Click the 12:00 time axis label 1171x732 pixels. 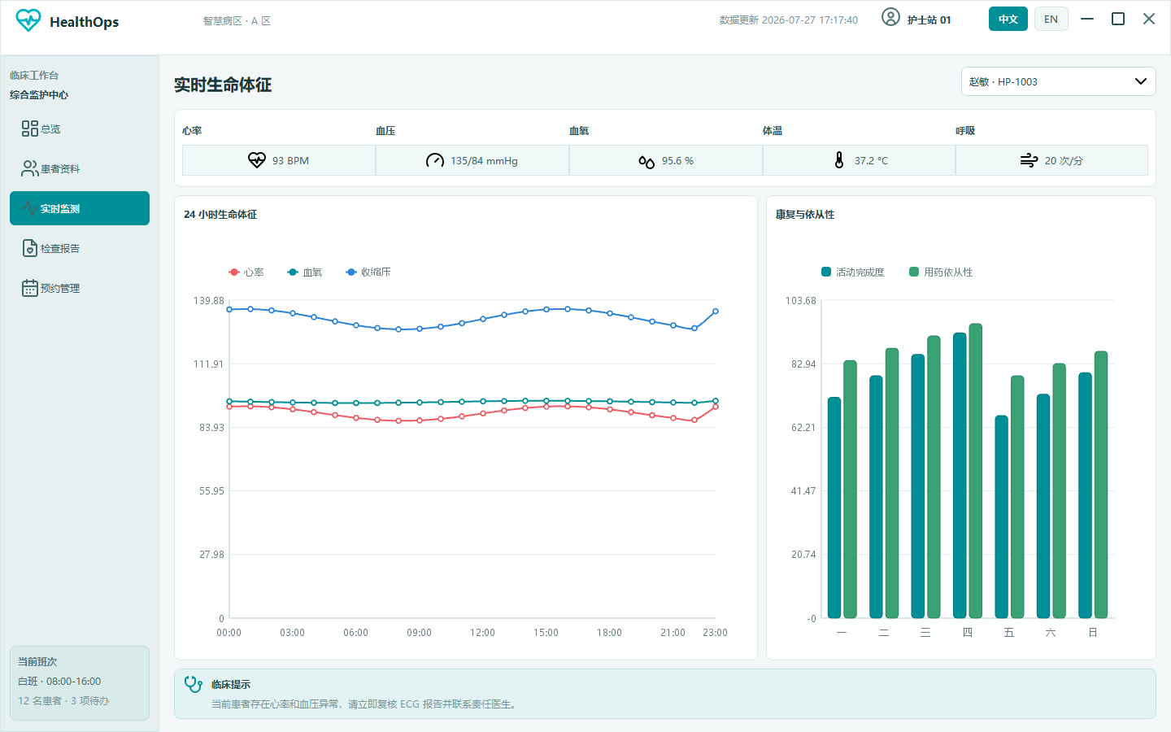[482, 633]
